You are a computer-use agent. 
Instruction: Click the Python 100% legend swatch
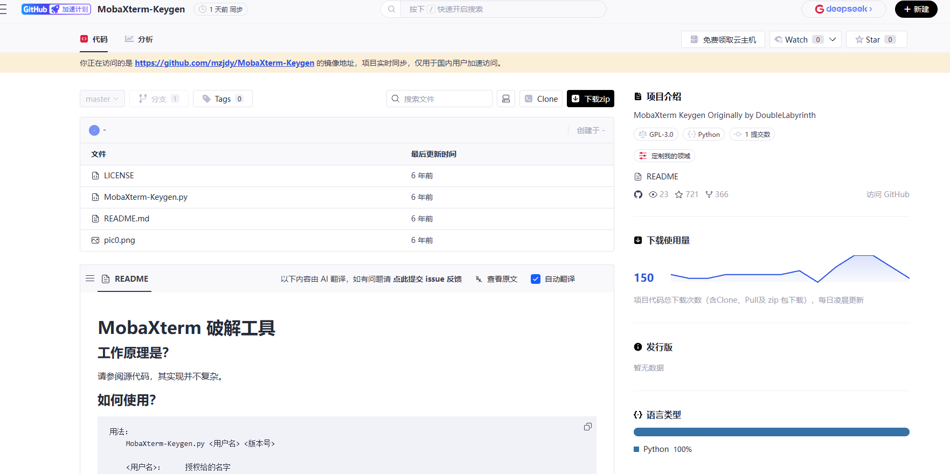636,449
